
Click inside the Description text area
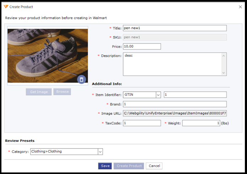(172, 64)
